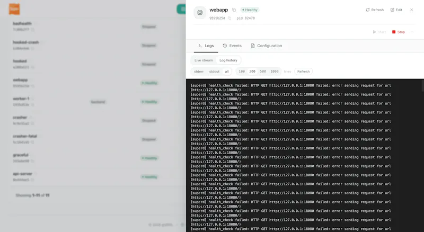
Task: Click the Start process button
Action: coord(379,32)
